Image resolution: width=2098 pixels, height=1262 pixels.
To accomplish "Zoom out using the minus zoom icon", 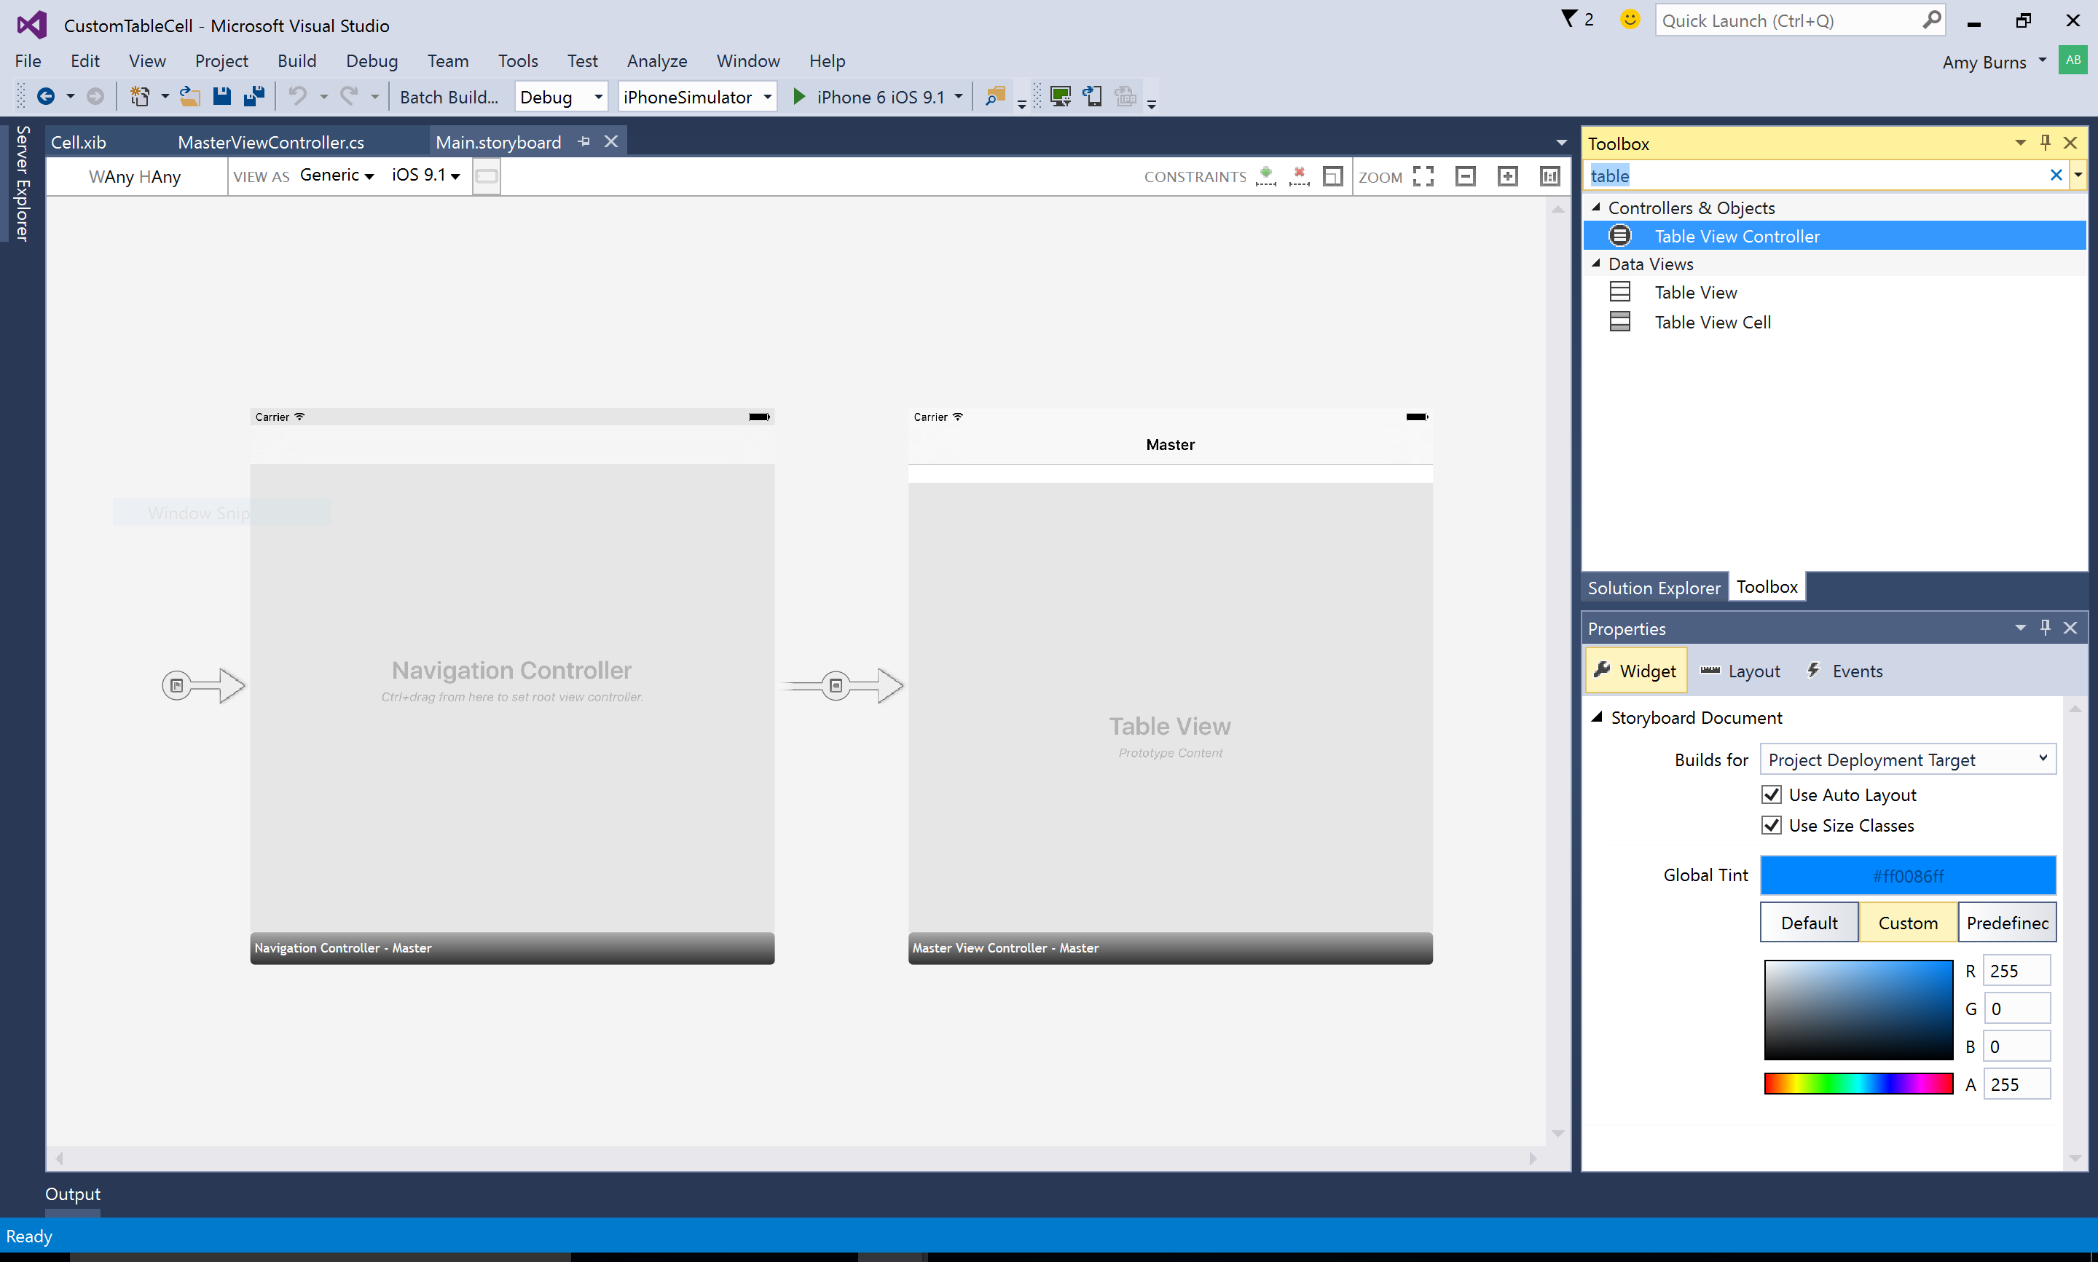I will click(x=1465, y=176).
